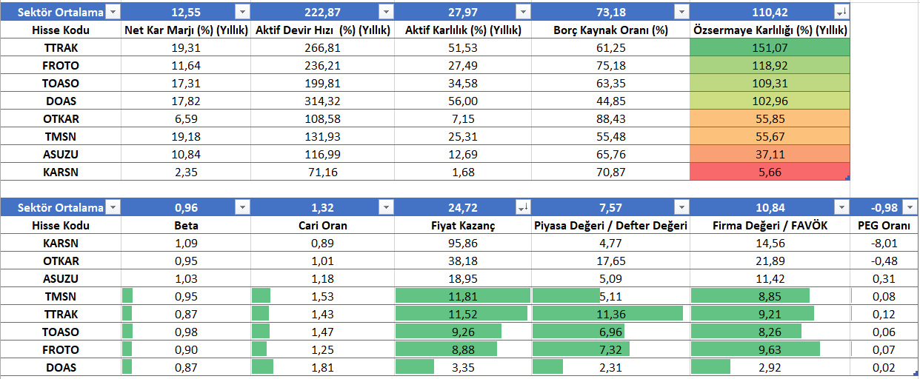
Task: Open sorted filter dropdown in the 24,72 header
Action: click(523, 207)
